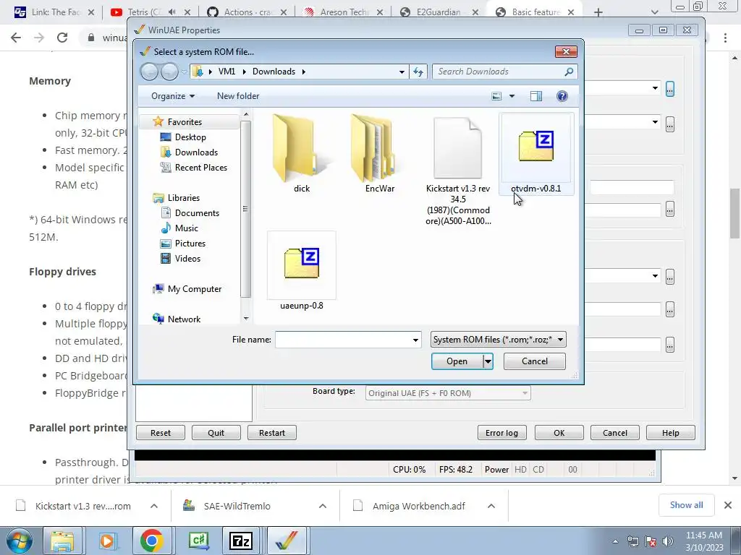Open the File name dropdown
The width and height of the screenshot is (741, 555).
415,340
